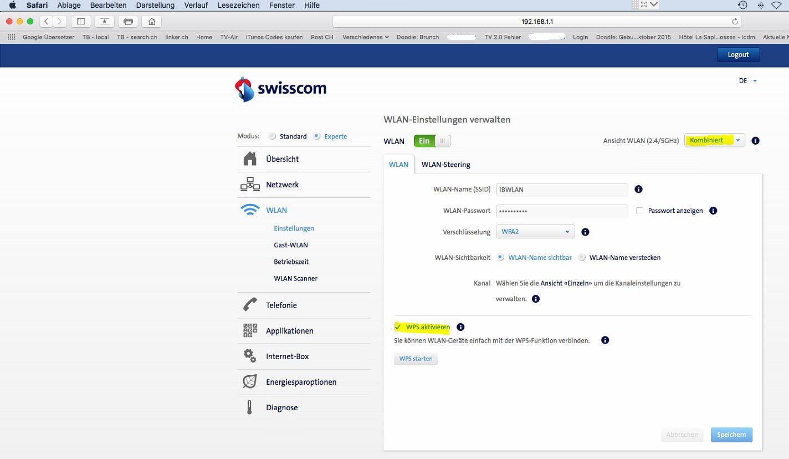Screen dimensions: 789x459
Task: Open the Einstellungen submenu link
Action: (294, 228)
